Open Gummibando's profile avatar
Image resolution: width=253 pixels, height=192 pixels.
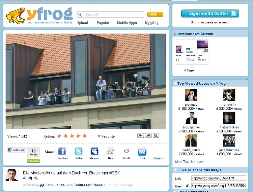click(x=12, y=175)
